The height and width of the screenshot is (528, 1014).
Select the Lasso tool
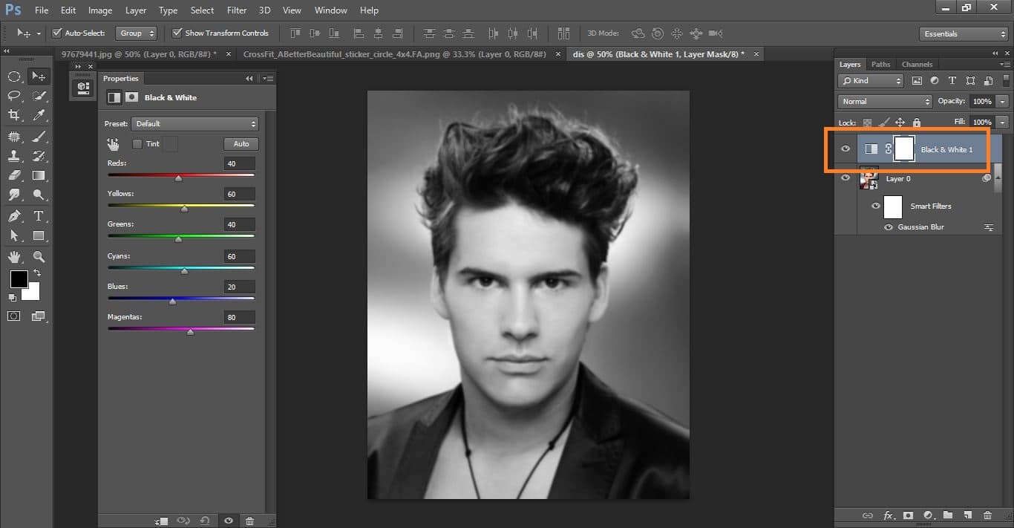(14, 96)
